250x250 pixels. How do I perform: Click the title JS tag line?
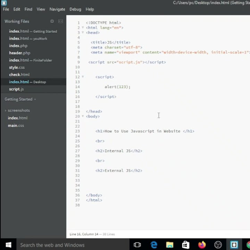pos(110,42)
